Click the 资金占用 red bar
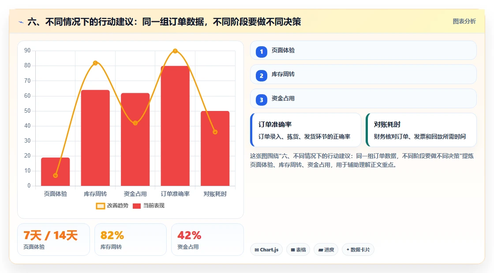This screenshot has width=494, height=273. tap(135, 139)
